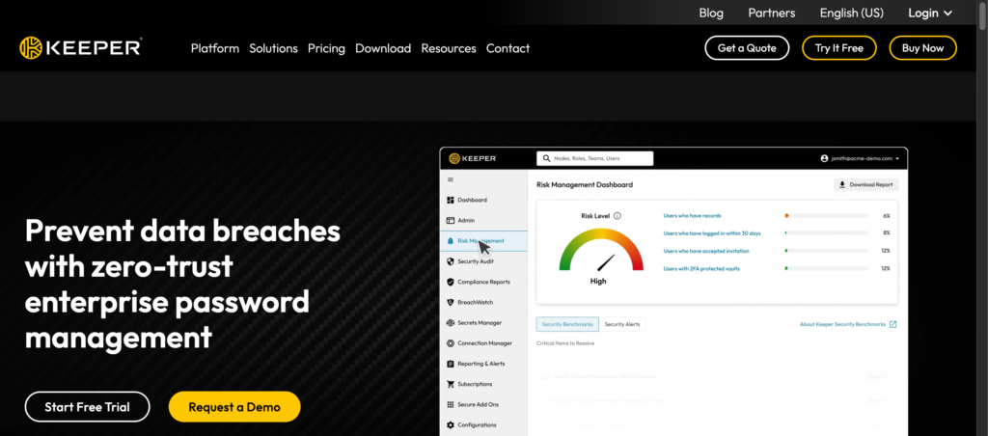The image size is (988, 436).
Task: Open the Blog link
Action: pos(711,13)
